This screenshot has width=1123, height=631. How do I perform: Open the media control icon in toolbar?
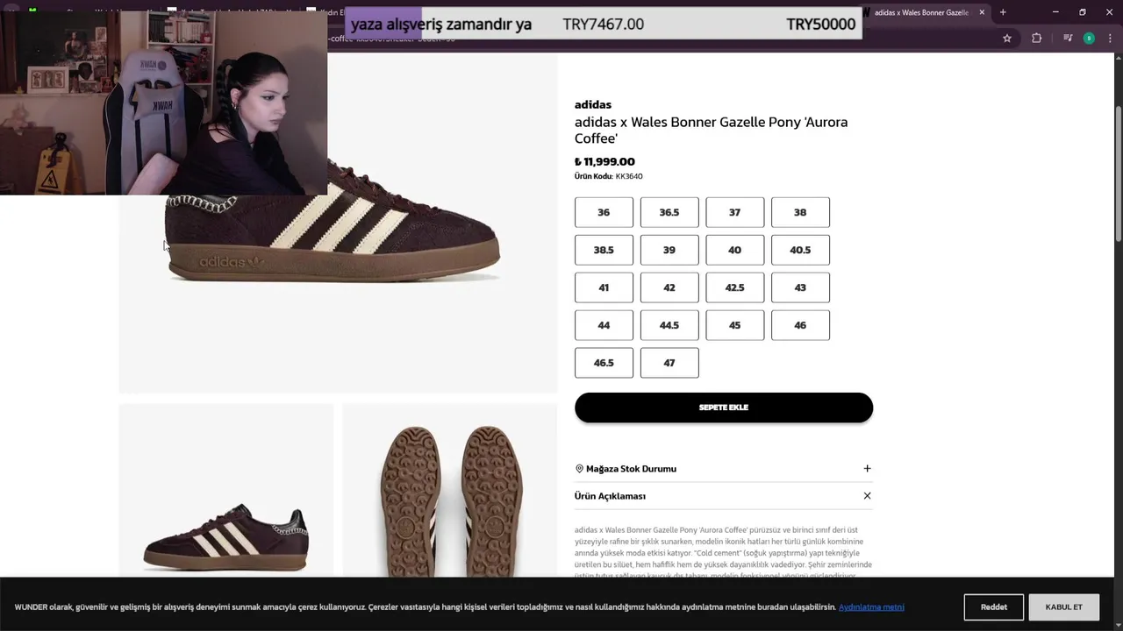point(1068,38)
